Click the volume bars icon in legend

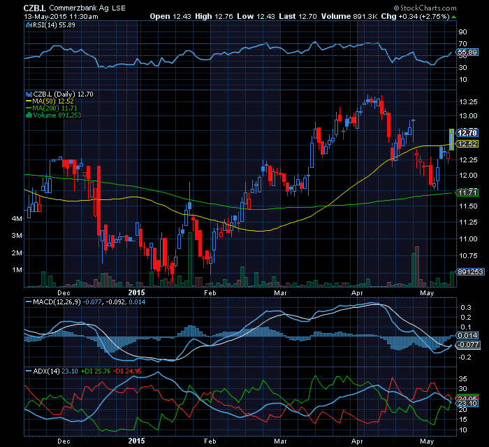(29, 115)
